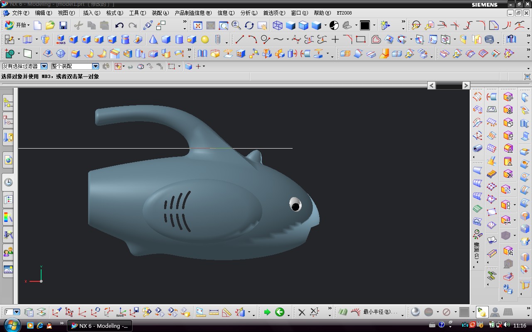Toggle the Assembly Navigator sidebar tab
Viewport: 532px width, 332px height.
[x=8, y=103]
